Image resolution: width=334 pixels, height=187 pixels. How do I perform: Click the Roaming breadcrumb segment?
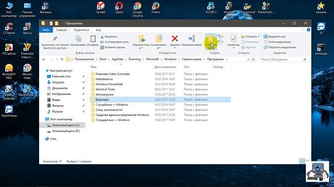pyautogui.click(x=135, y=59)
